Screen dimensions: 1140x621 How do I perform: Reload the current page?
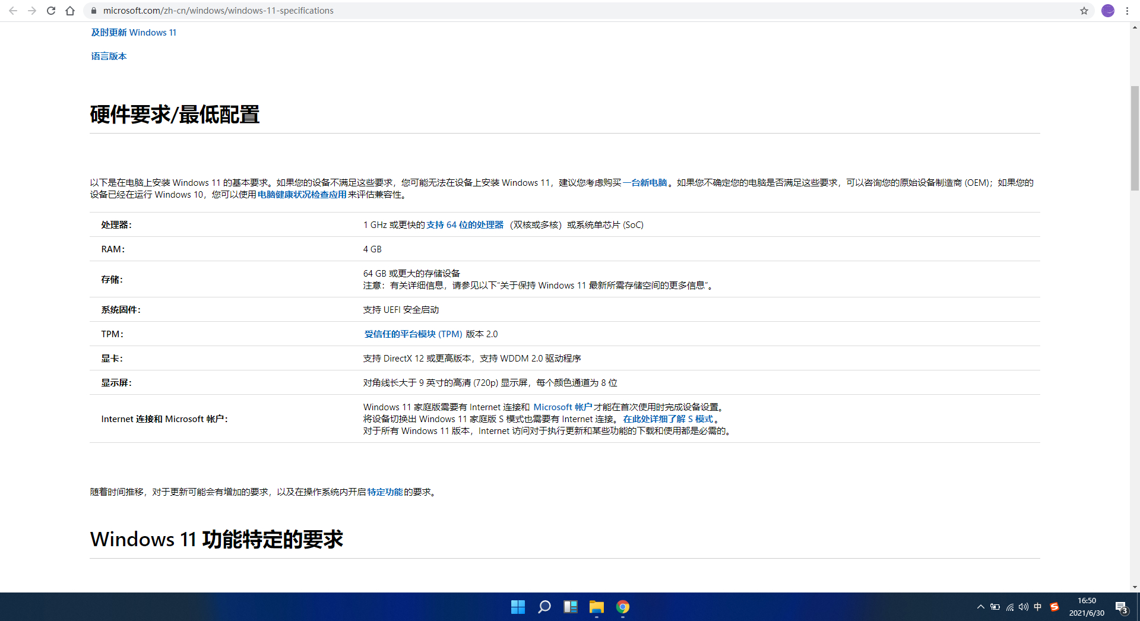[x=51, y=11]
